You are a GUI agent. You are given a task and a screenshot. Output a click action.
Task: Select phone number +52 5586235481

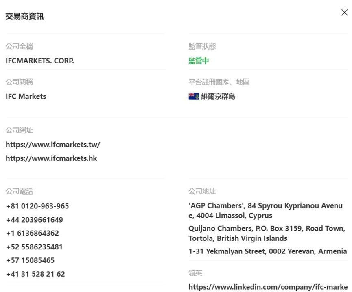[x=34, y=247]
